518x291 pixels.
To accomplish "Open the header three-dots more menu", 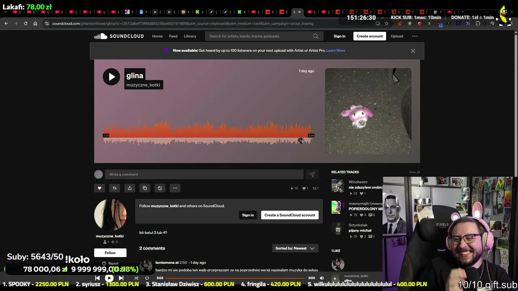I will tap(415, 36).
